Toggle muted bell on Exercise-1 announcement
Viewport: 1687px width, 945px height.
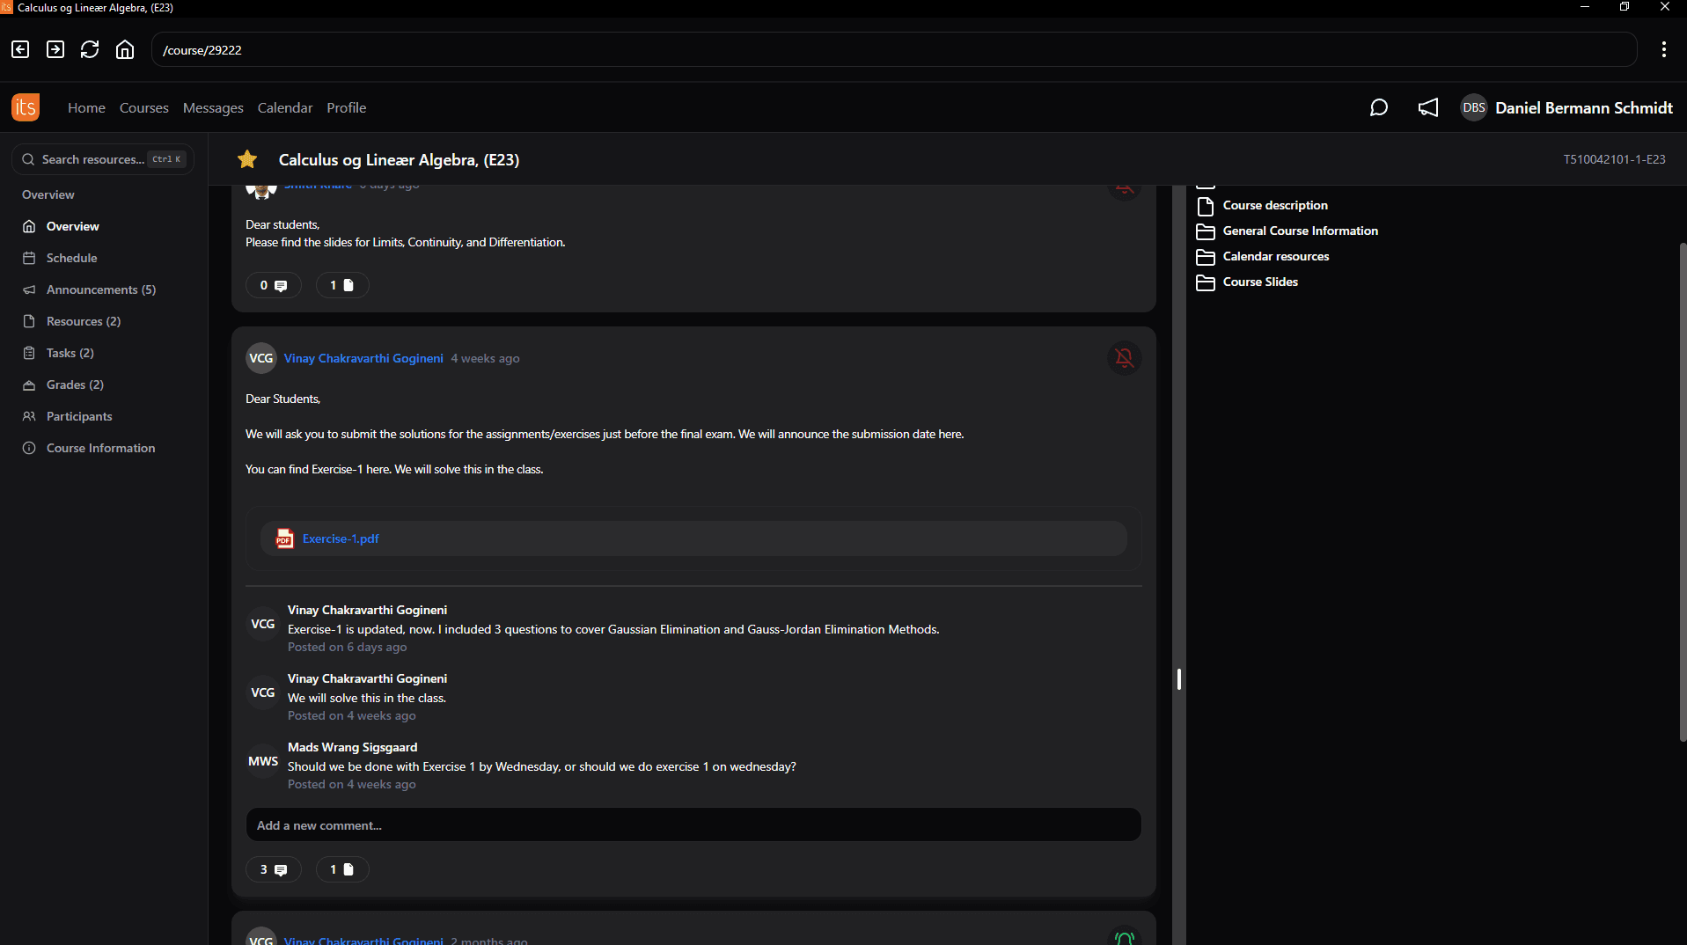pyautogui.click(x=1124, y=358)
